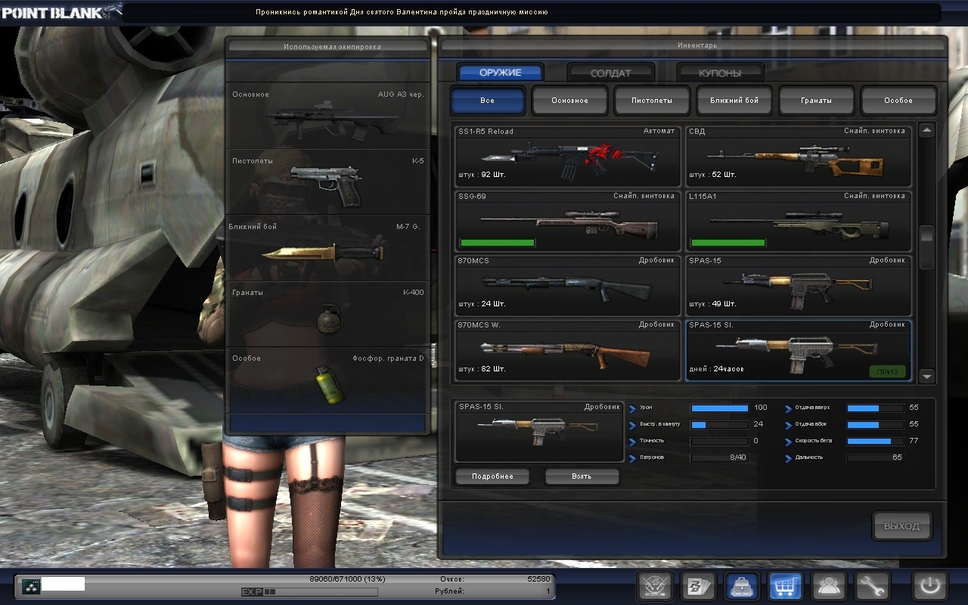
Task: Filter weapons by Ближний бой
Action: [x=734, y=100]
